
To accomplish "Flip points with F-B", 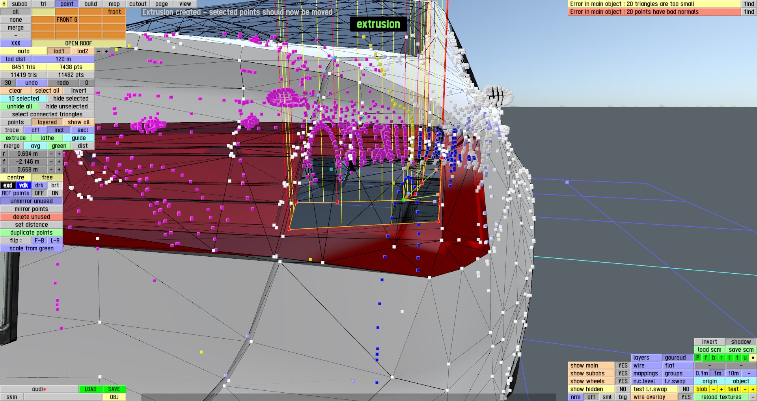I will pyautogui.click(x=39, y=241).
